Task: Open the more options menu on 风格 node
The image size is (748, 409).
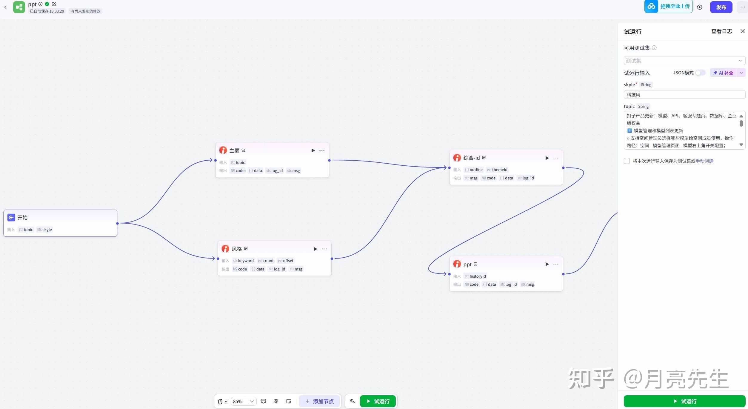Action: coord(324,249)
